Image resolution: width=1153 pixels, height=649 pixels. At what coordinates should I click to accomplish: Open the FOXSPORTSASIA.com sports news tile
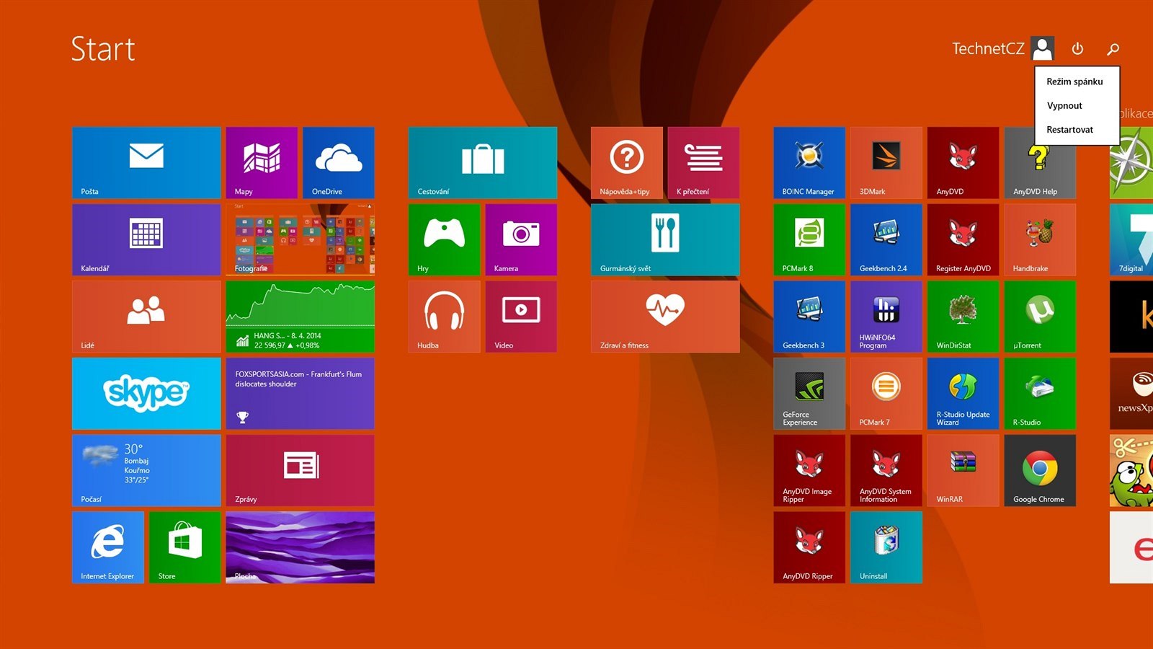300,393
